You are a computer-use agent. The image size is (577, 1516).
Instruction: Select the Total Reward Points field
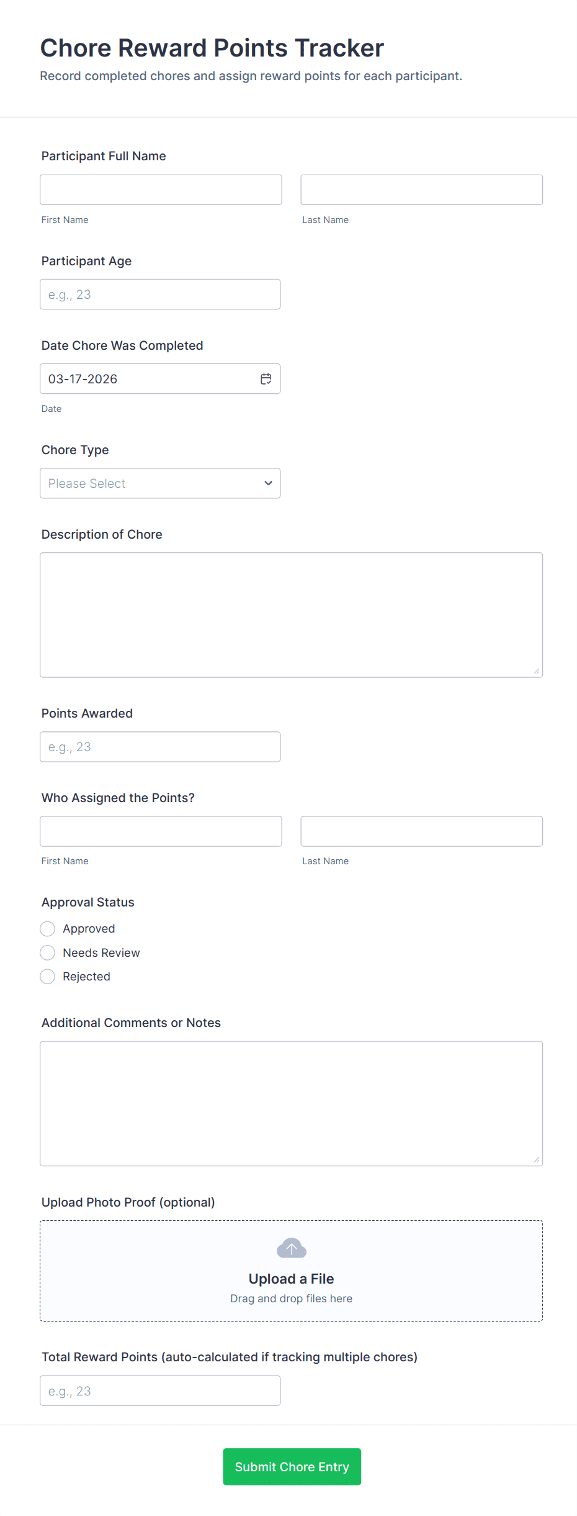[x=160, y=1390]
